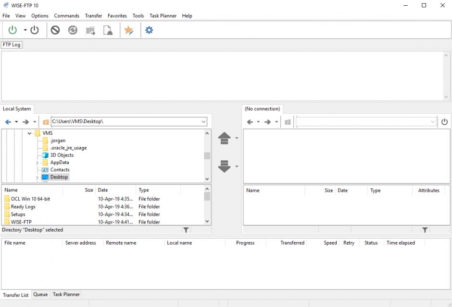
Task: Open the Task Planner menu
Action: pyautogui.click(x=163, y=16)
